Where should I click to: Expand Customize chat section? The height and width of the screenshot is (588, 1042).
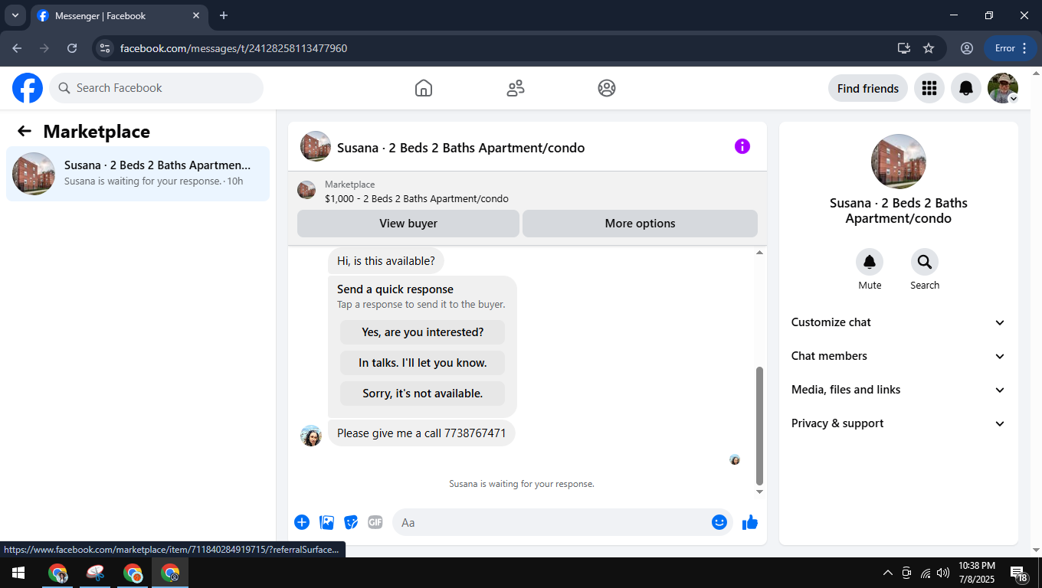tap(898, 322)
